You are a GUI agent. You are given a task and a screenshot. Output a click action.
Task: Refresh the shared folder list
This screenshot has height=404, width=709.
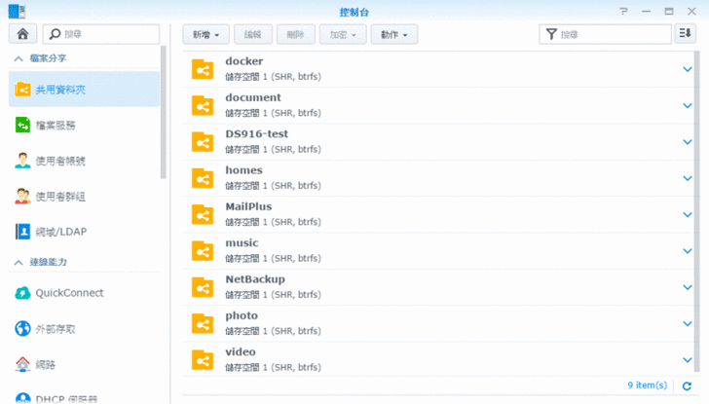pyautogui.click(x=687, y=386)
